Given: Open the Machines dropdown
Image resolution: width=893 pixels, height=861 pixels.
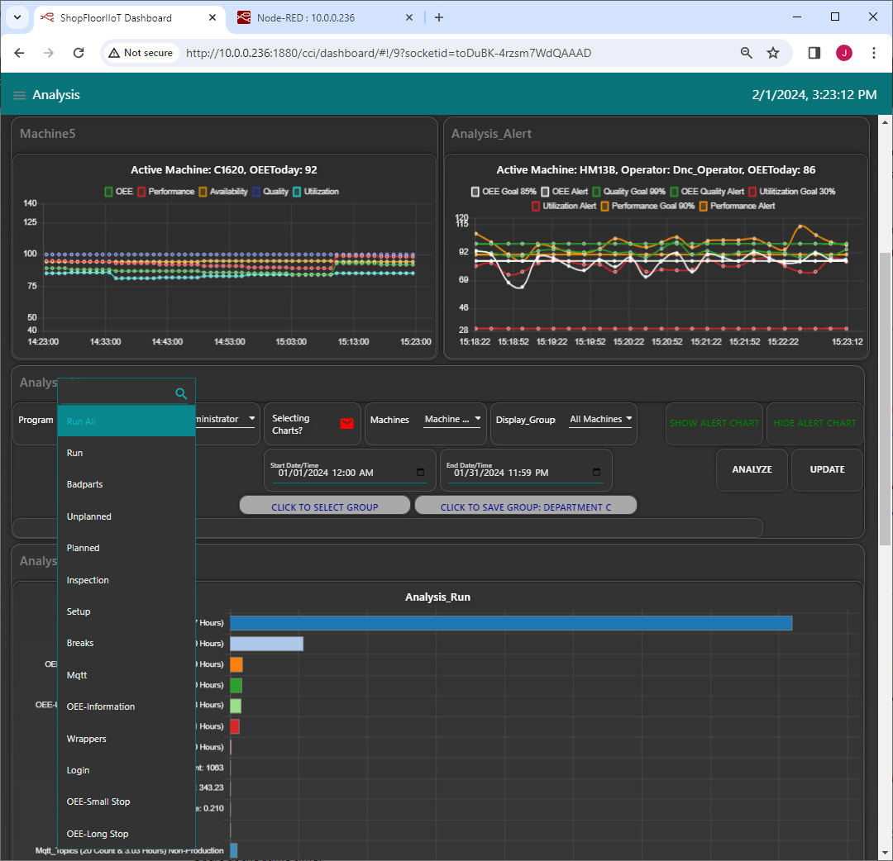Looking at the screenshot, I should (452, 420).
